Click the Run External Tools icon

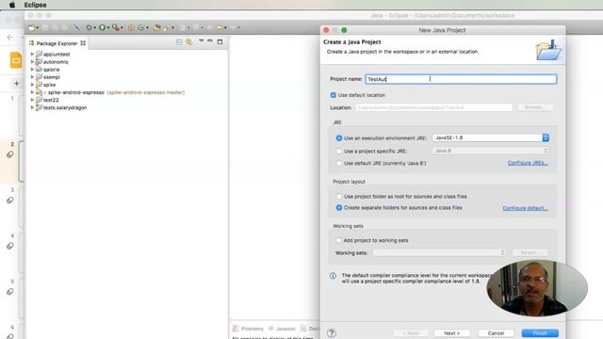tap(115, 27)
